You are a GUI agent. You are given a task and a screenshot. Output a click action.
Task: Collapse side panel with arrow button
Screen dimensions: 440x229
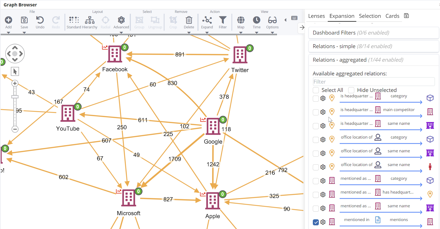pyautogui.click(x=302, y=27)
